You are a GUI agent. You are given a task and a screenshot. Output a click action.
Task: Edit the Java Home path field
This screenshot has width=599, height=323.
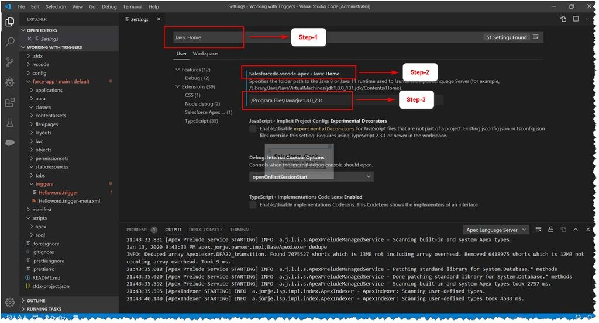[346, 100]
